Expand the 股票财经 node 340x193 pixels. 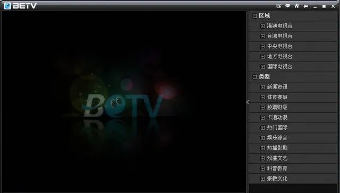(262, 108)
